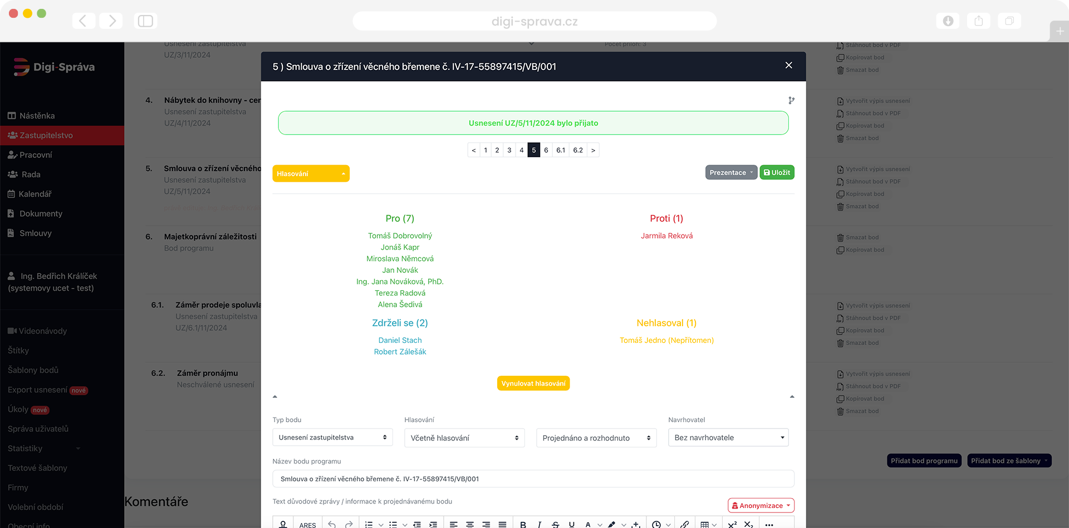This screenshot has height=528, width=1069.
Task: Collapse the voting section using left arrow
Action: tap(274, 397)
